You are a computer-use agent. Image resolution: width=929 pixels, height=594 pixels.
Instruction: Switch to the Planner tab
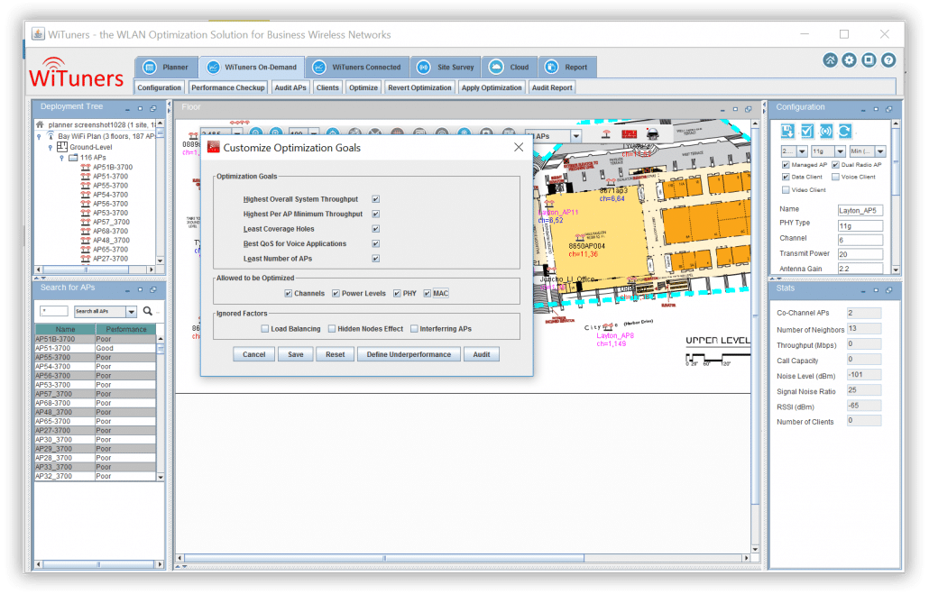[x=166, y=67]
